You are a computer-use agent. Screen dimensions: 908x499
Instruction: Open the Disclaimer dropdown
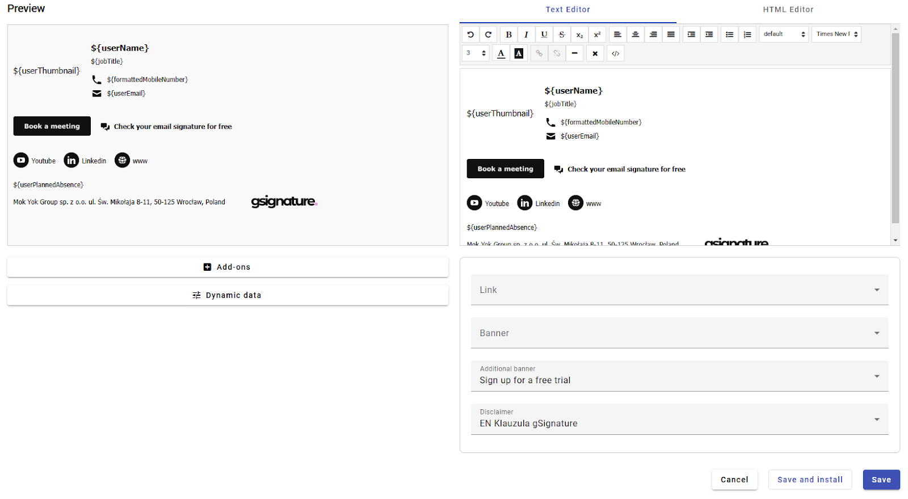pos(679,420)
